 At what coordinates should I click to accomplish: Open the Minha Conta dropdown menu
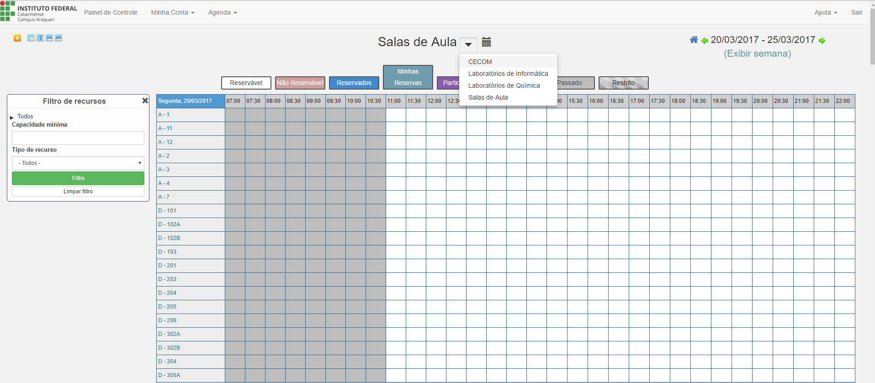pos(173,12)
